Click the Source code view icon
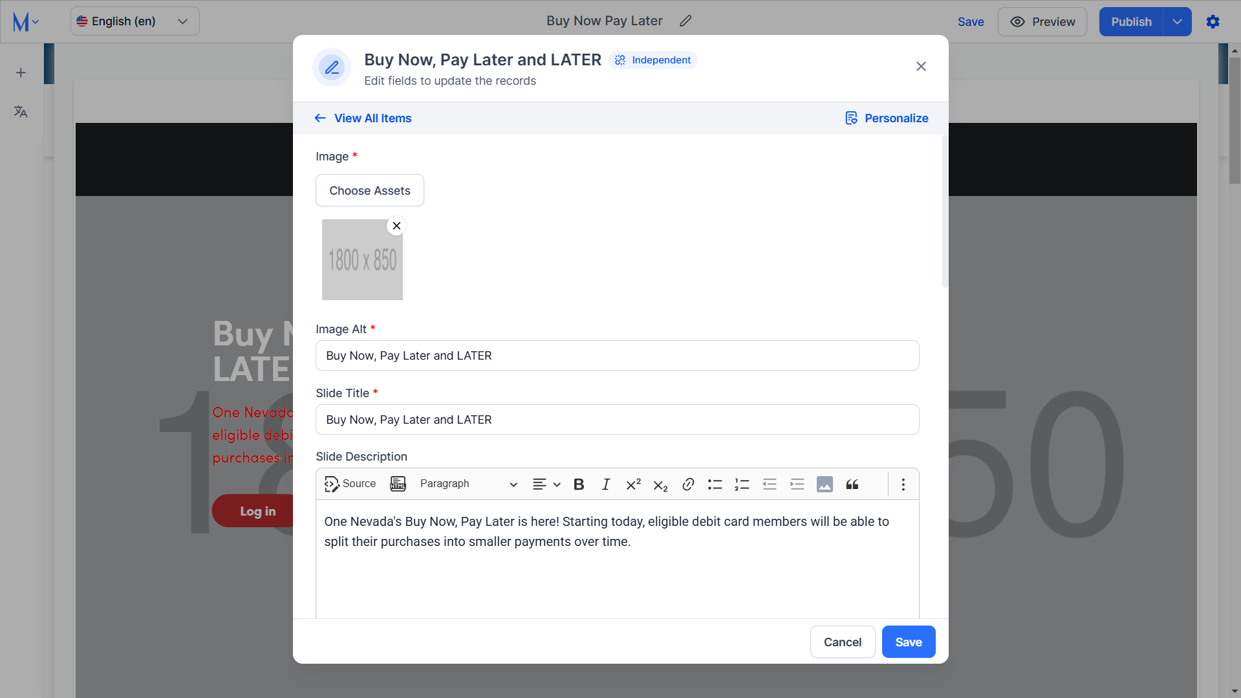 (350, 484)
